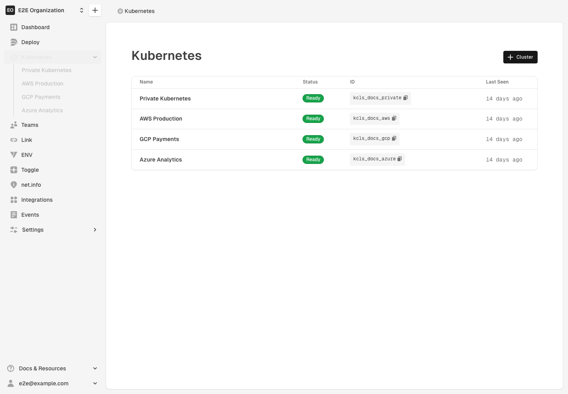Copy the kcls_docs_private ID
Image resolution: width=568 pixels, height=394 pixels.
click(405, 98)
